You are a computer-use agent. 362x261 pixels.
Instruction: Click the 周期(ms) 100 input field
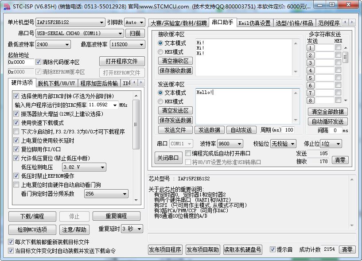pos(288,130)
